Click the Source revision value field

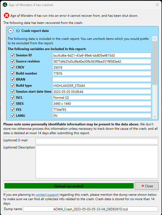102,61
